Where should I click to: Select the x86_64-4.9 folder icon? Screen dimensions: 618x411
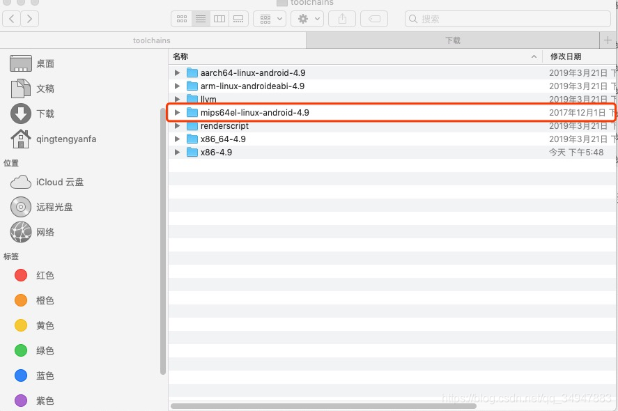192,139
